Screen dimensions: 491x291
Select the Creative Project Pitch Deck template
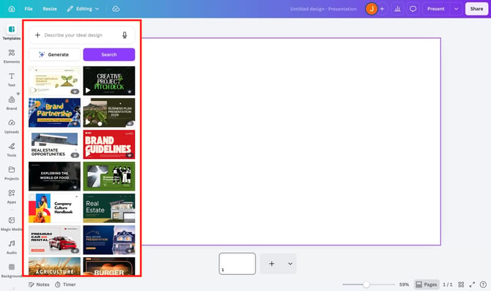point(109,81)
